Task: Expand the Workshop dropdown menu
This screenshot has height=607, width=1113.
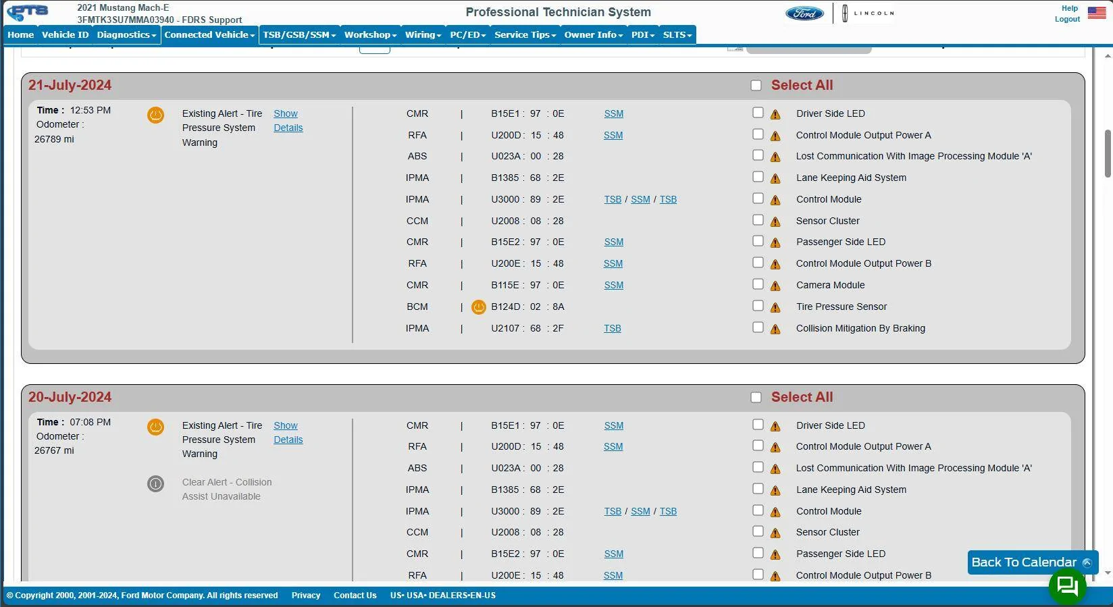Action: (370, 35)
